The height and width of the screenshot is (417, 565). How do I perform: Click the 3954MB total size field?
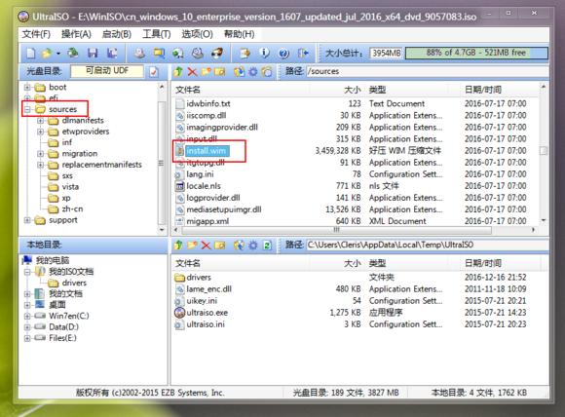click(387, 53)
